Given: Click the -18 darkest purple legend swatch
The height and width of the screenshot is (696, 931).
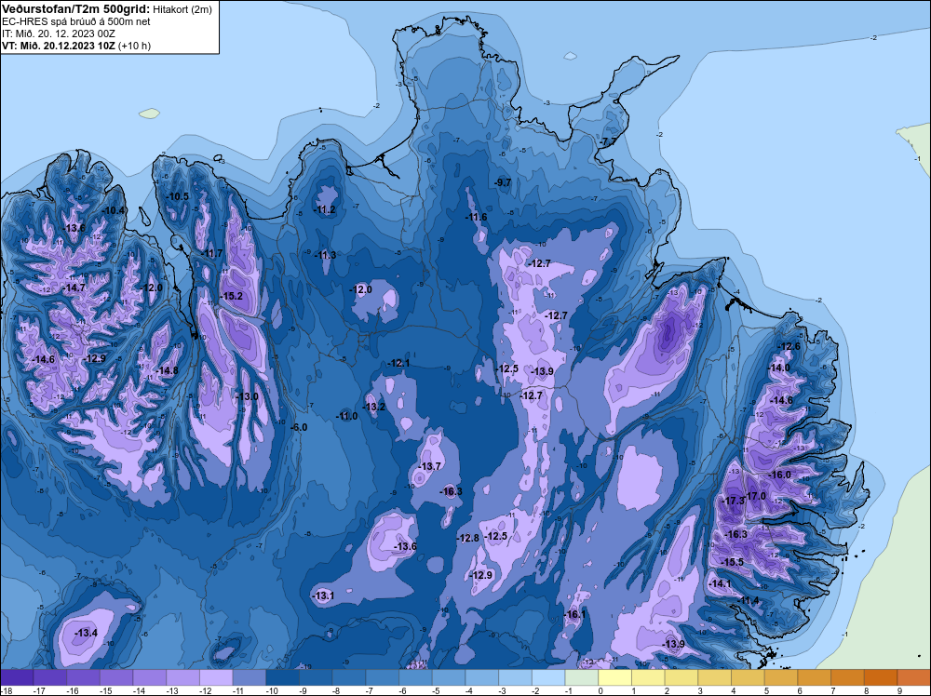Looking at the screenshot, I should (17, 676).
